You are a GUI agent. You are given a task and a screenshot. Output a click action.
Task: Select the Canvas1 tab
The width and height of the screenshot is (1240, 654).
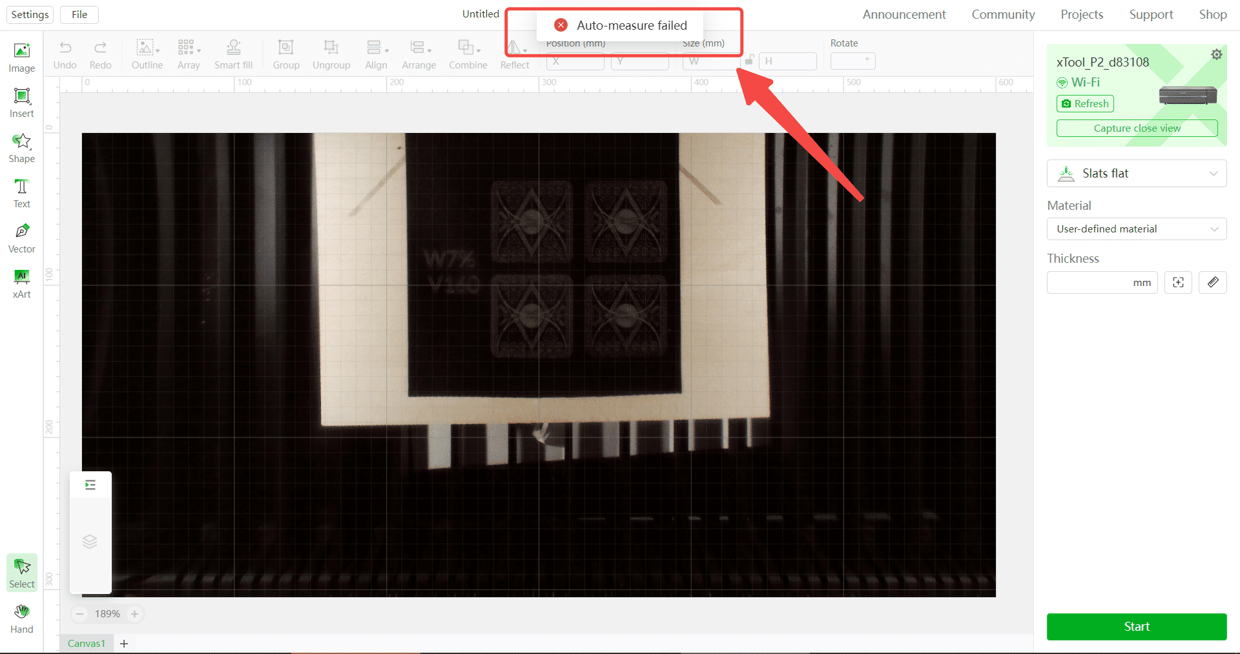click(87, 644)
